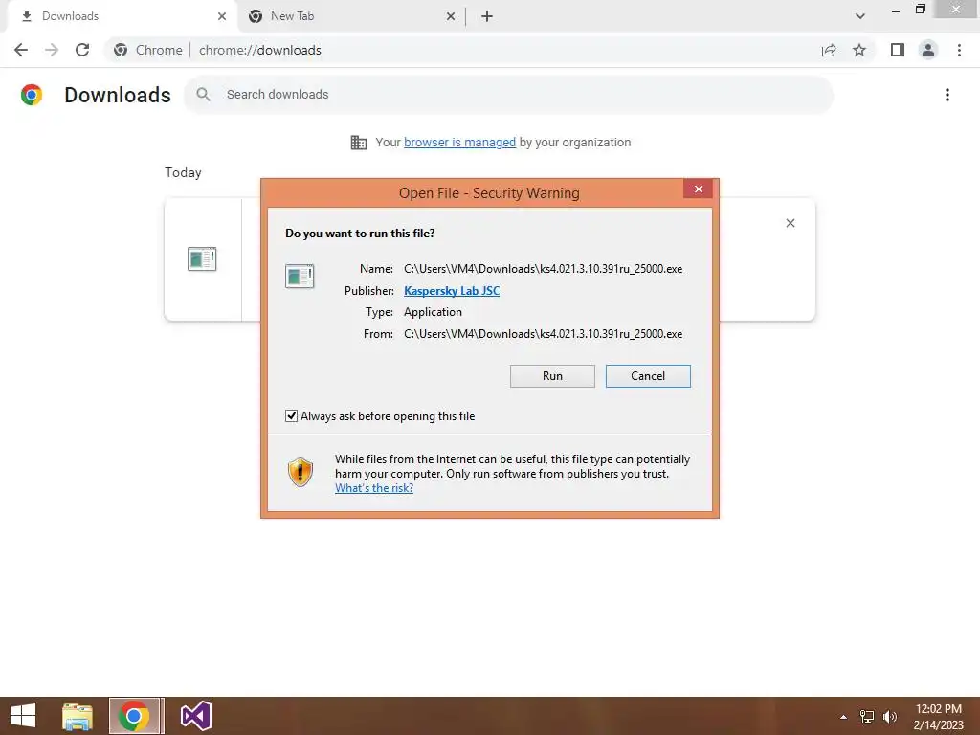Show hidden system tray icons

point(843,717)
